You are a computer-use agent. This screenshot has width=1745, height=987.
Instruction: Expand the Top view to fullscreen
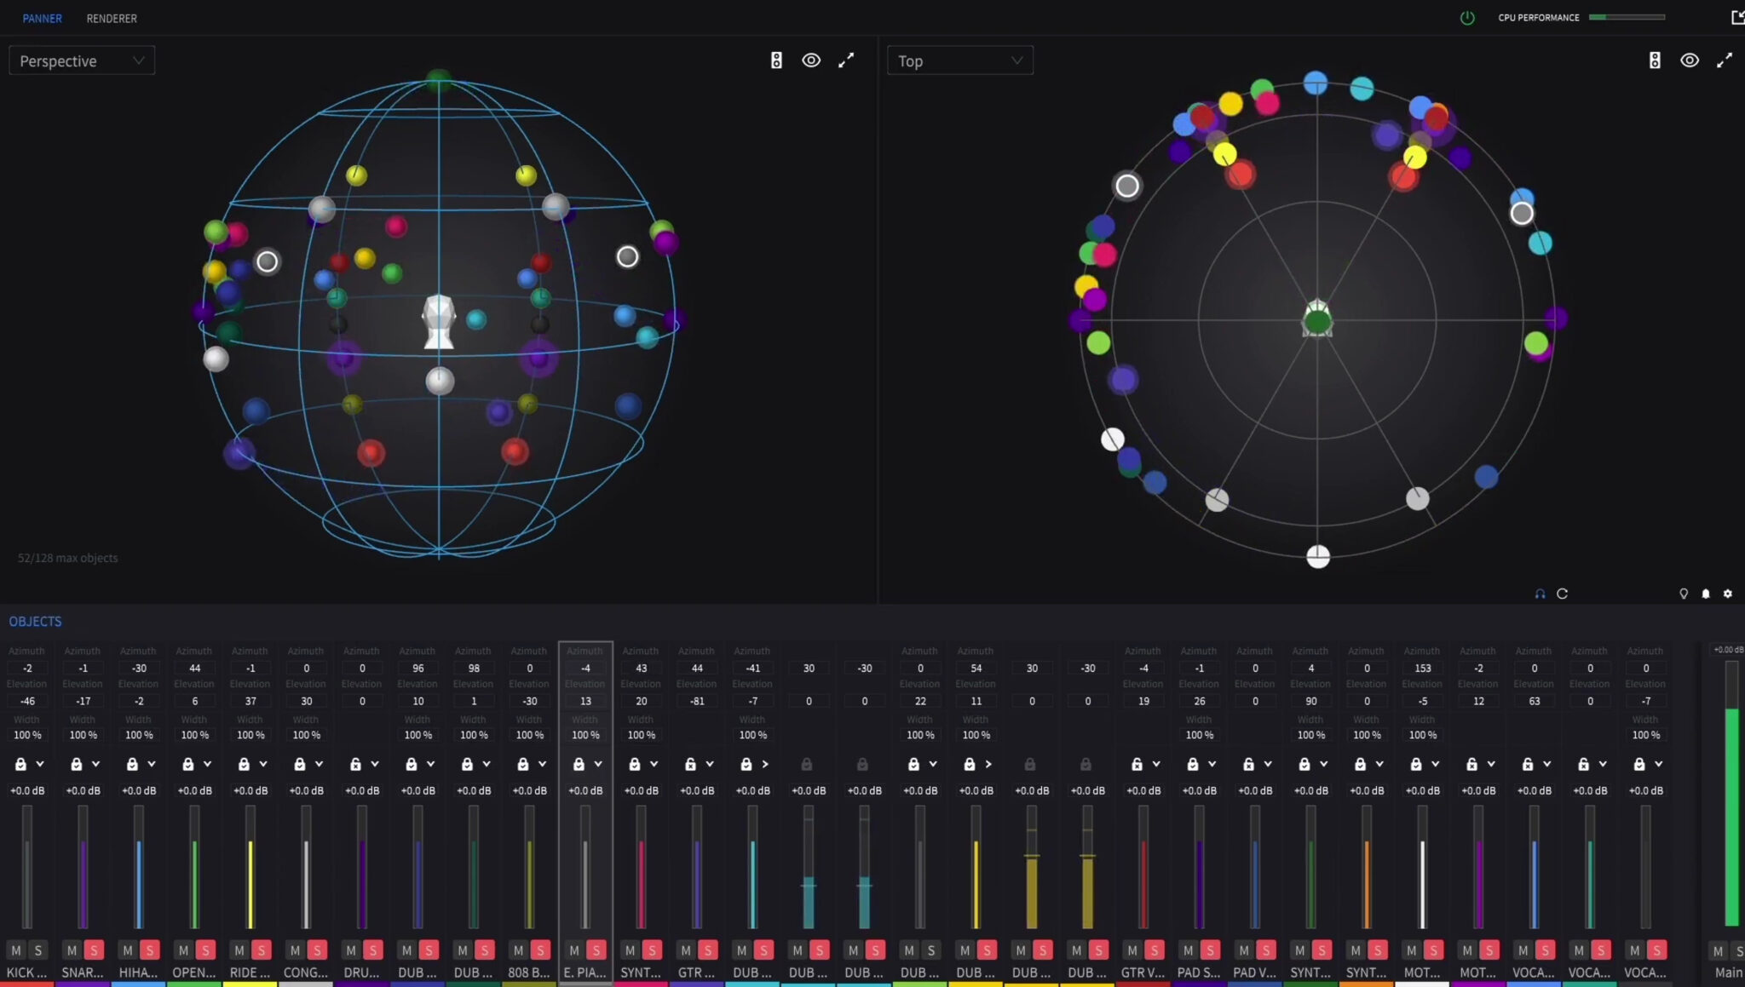pyautogui.click(x=1724, y=60)
